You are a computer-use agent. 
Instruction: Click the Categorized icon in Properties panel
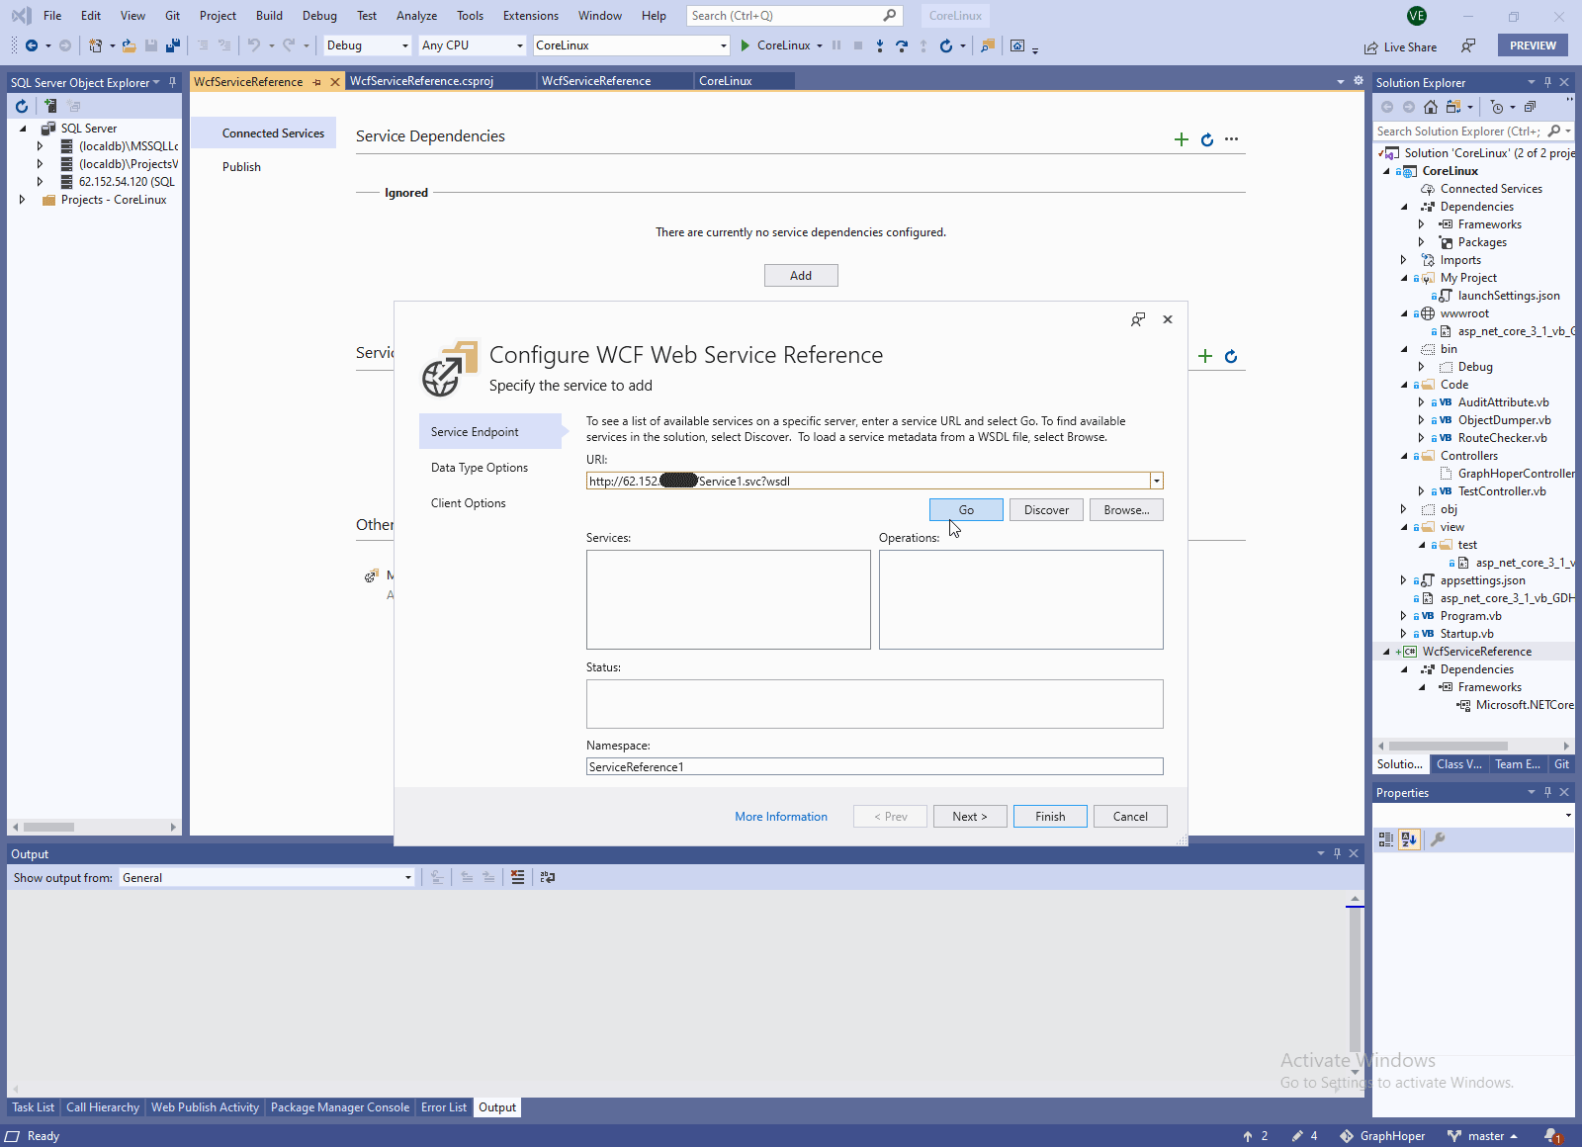pyautogui.click(x=1386, y=839)
